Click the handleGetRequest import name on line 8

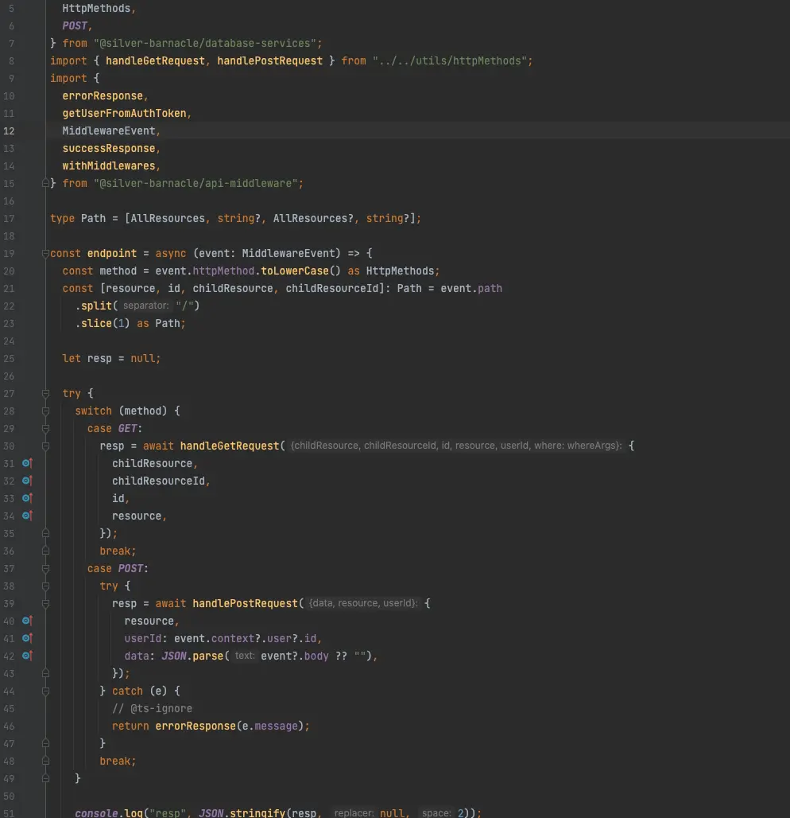tap(155, 61)
